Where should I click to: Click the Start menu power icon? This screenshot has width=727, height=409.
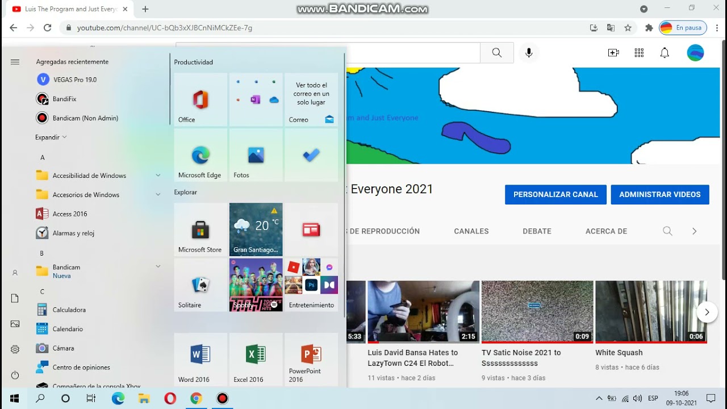pyautogui.click(x=15, y=375)
